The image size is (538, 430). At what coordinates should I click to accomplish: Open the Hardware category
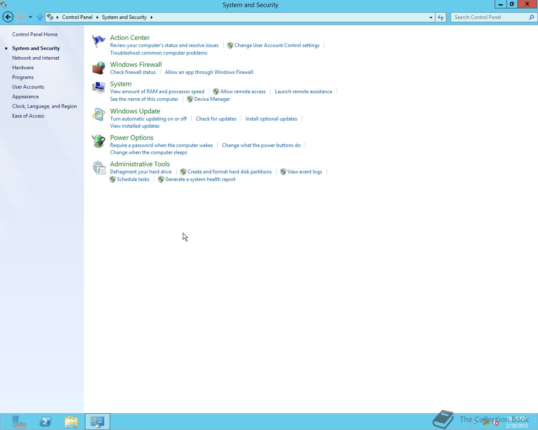(x=23, y=68)
